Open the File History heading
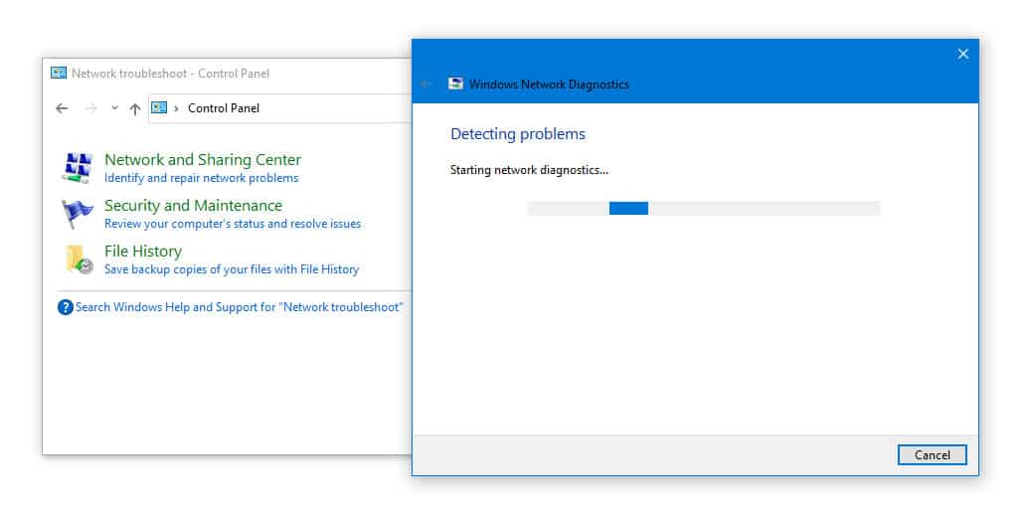 coord(143,252)
